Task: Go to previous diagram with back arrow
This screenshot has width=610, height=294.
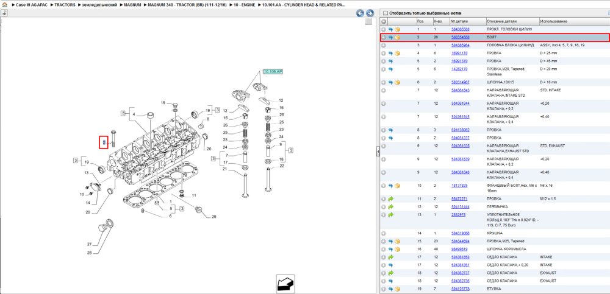Action: point(361,13)
